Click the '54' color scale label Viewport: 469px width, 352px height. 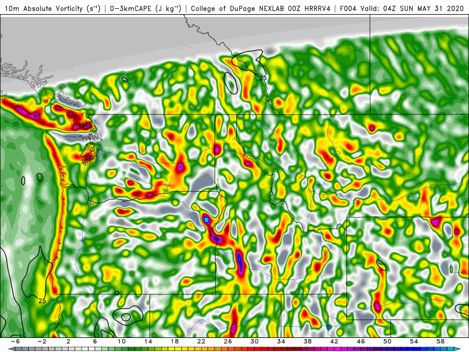pos(414,341)
